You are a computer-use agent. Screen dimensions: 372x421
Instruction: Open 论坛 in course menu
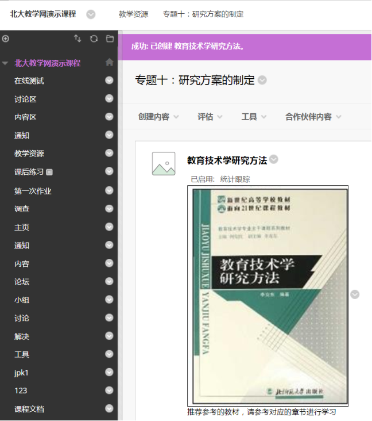pos(22,282)
